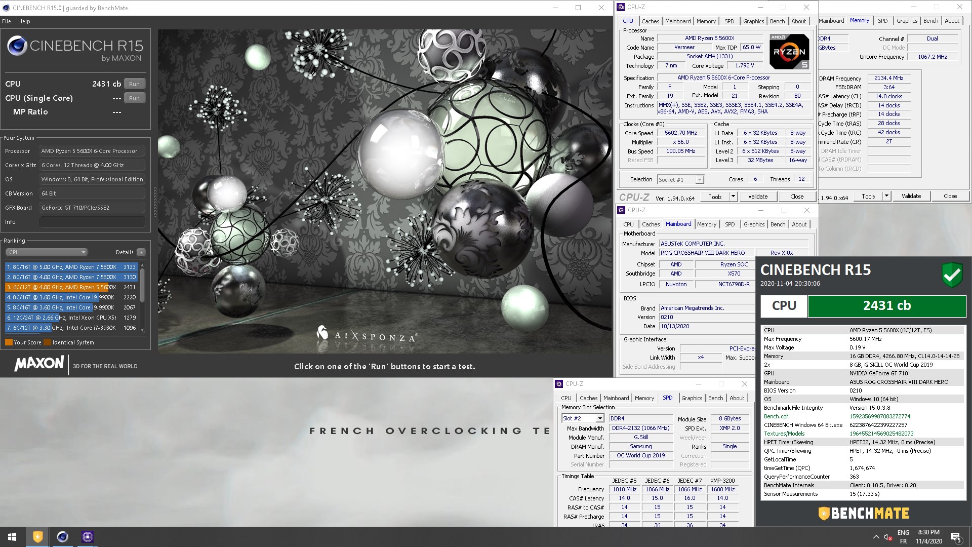
Task: Open BenchMate shield icon in taskbar
Action: [38, 537]
